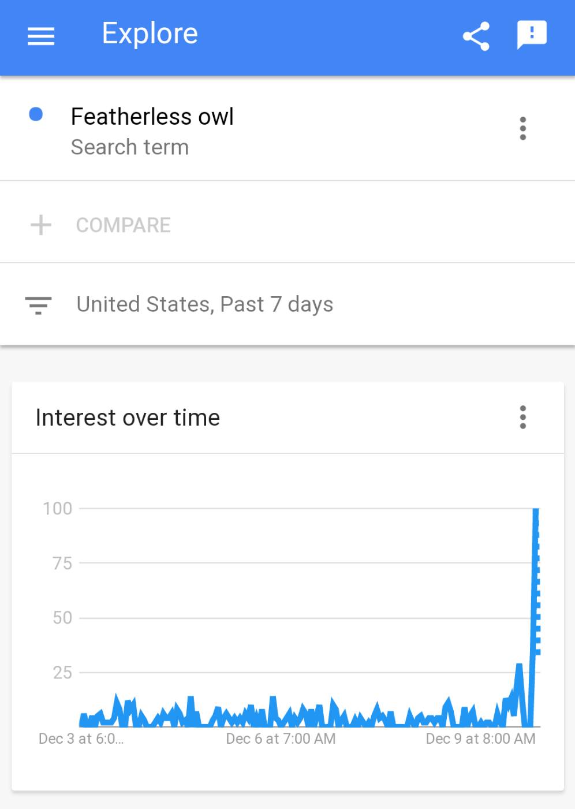Click the 50 y-axis value label
The height and width of the screenshot is (809, 575).
tap(62, 617)
